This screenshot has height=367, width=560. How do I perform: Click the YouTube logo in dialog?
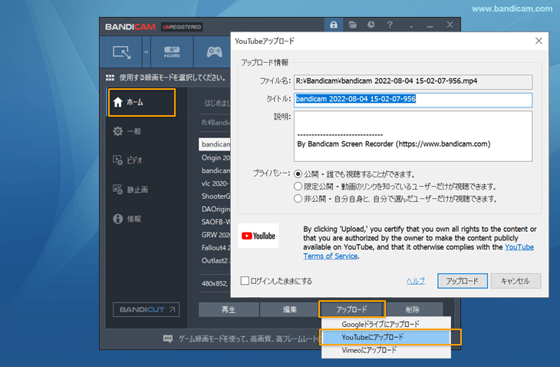(259, 236)
